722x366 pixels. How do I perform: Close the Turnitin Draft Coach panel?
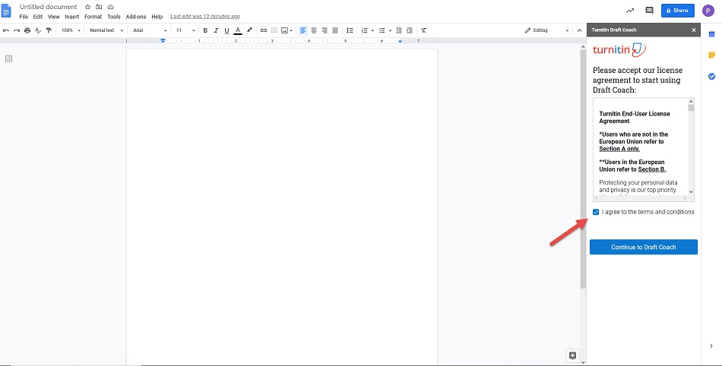693,30
